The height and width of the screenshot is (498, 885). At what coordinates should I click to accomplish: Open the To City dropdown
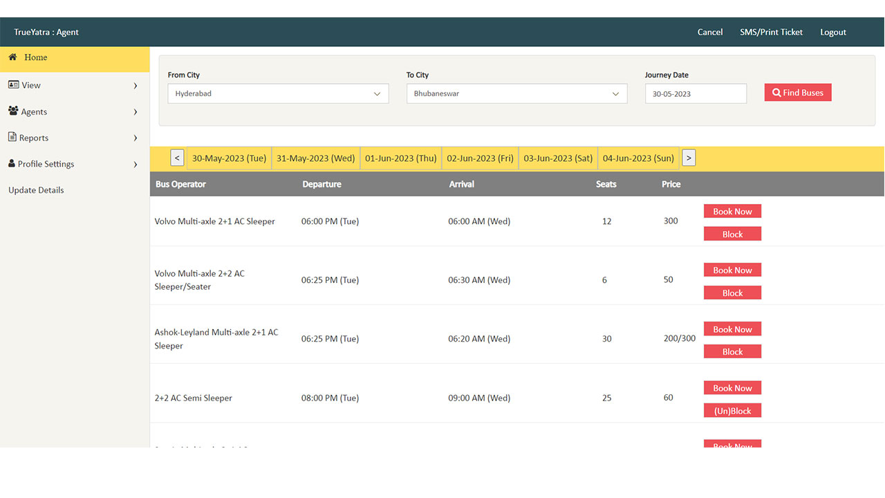pyautogui.click(x=516, y=94)
